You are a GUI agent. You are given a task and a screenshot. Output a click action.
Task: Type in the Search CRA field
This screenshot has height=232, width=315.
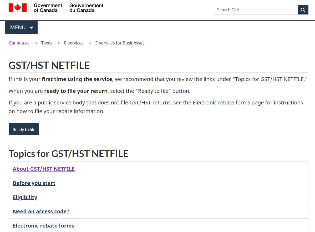255,10
